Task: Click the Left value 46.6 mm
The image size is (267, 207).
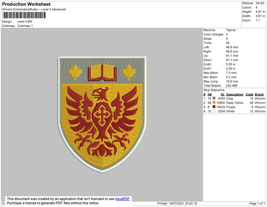Action: point(232,47)
